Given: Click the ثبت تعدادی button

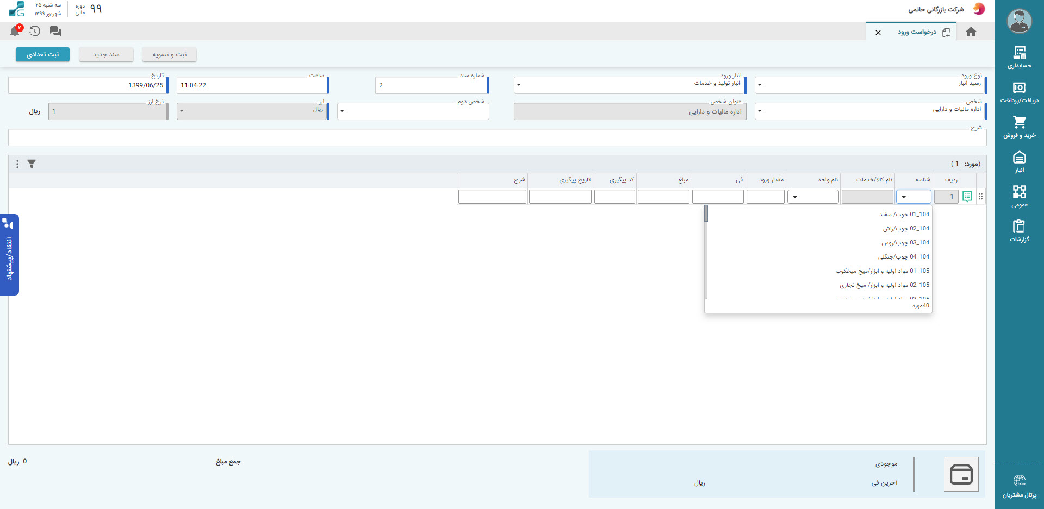Looking at the screenshot, I should 42,54.
